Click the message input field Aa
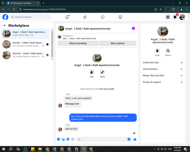The height and width of the screenshot is (152, 190). 101,139
